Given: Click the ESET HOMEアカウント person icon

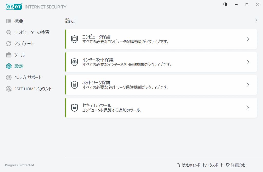Looking at the screenshot, I should point(8,89).
